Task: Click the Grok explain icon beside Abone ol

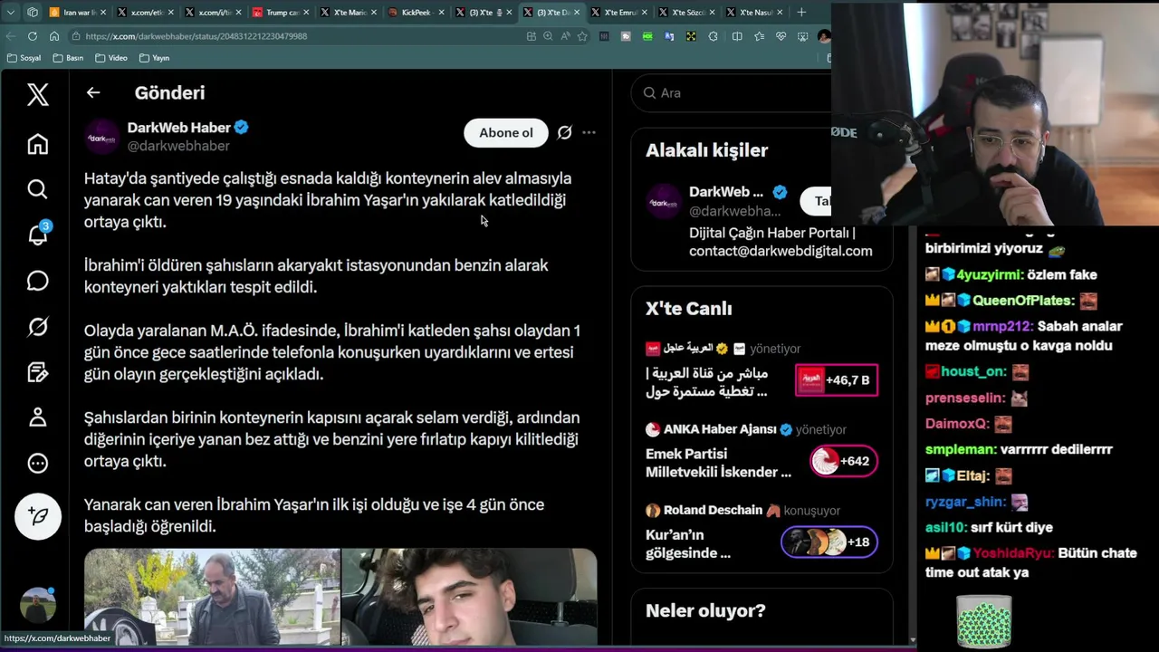Action: click(564, 132)
